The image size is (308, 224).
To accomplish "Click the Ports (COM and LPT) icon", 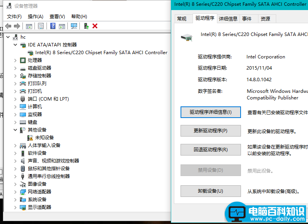I will [23, 99].
